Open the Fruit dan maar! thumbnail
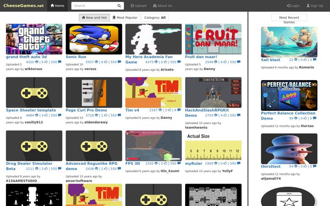Image resolution: width=330 pixels, height=206 pixels. point(213,39)
